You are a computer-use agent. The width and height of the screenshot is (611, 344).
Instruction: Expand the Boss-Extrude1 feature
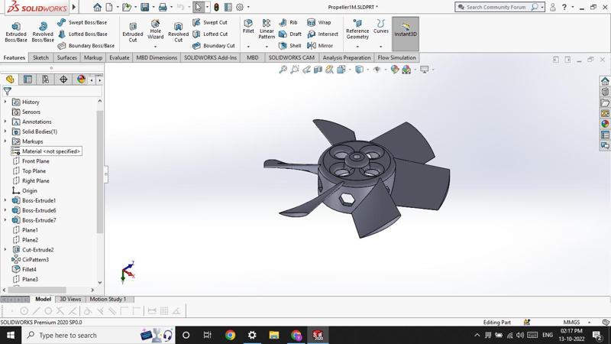point(5,200)
